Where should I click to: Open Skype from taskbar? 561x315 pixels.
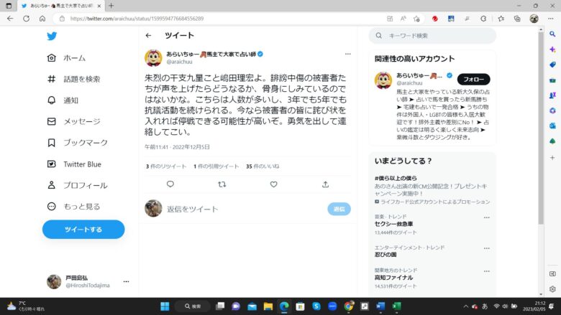click(316, 306)
